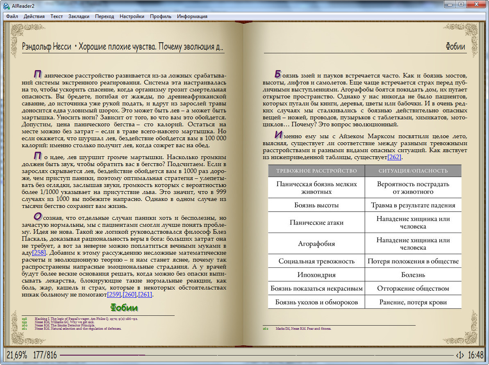Open the Информация menu
This screenshot has height=365, width=489.
tap(192, 16)
